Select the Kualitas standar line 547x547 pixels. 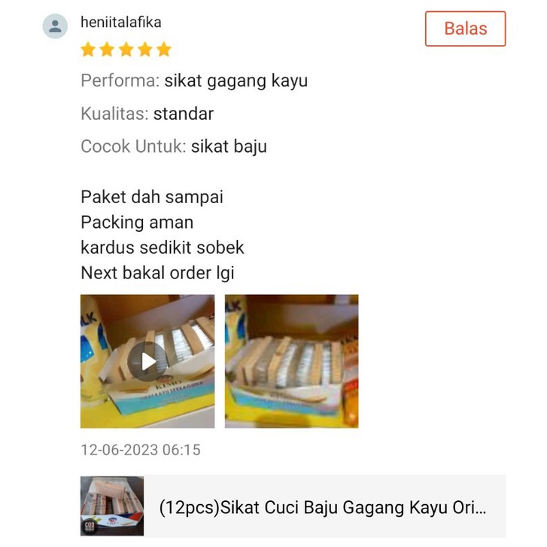tap(147, 114)
